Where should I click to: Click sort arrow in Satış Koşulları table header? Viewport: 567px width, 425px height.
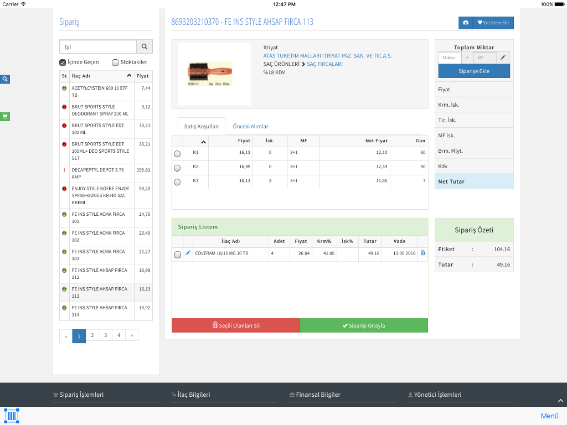(x=204, y=142)
